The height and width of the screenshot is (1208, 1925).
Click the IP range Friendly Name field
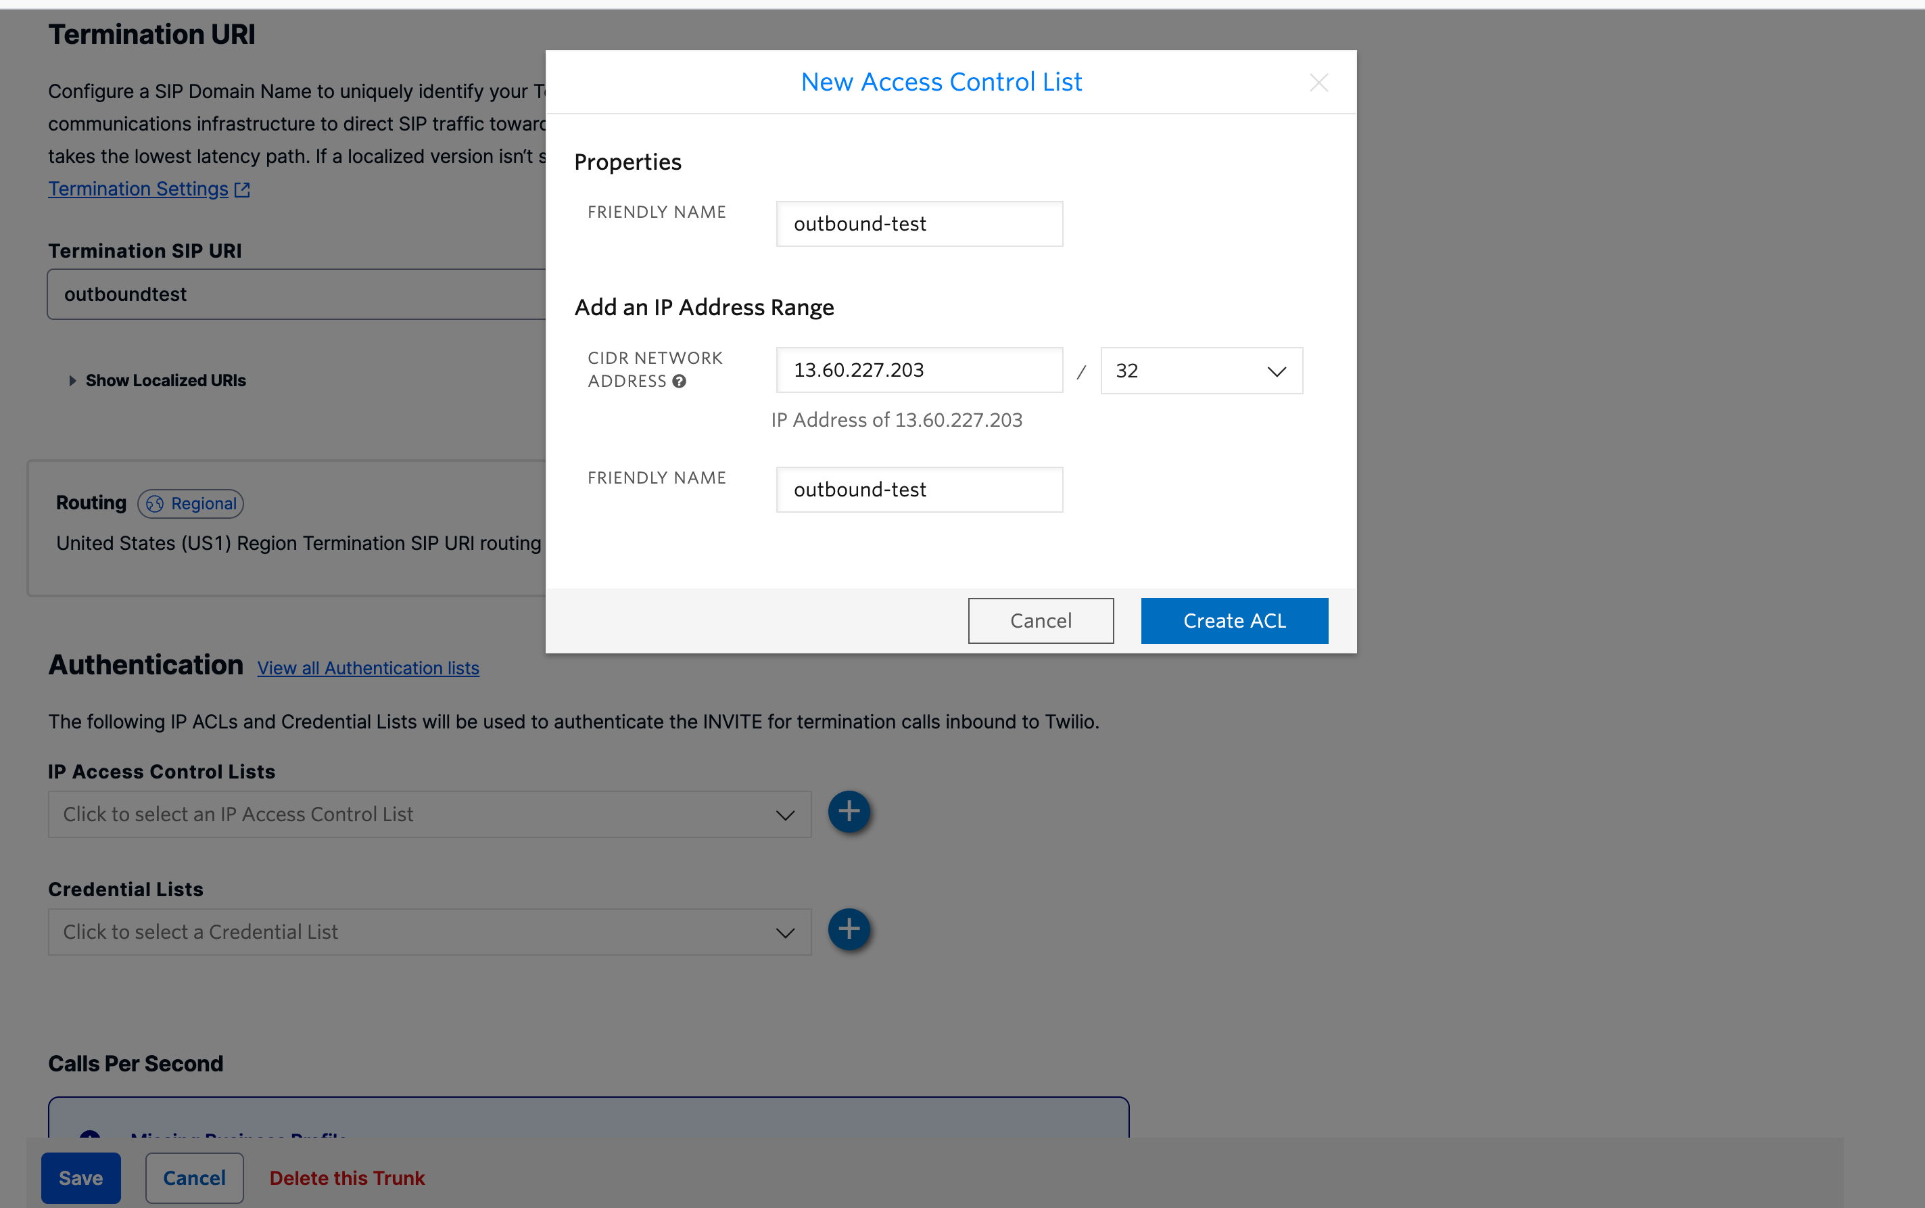[x=919, y=490]
